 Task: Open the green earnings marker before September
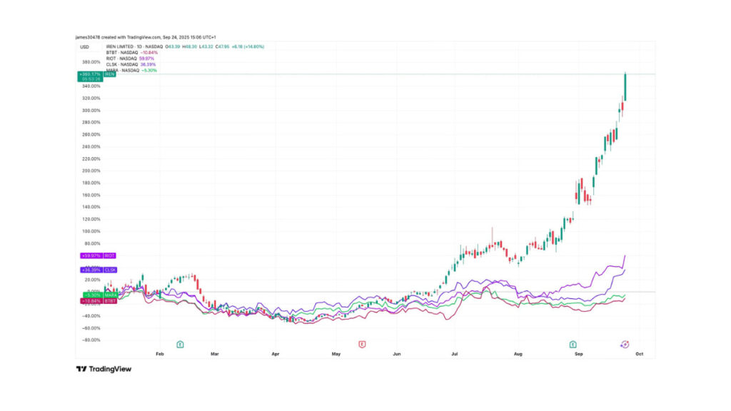click(x=573, y=344)
